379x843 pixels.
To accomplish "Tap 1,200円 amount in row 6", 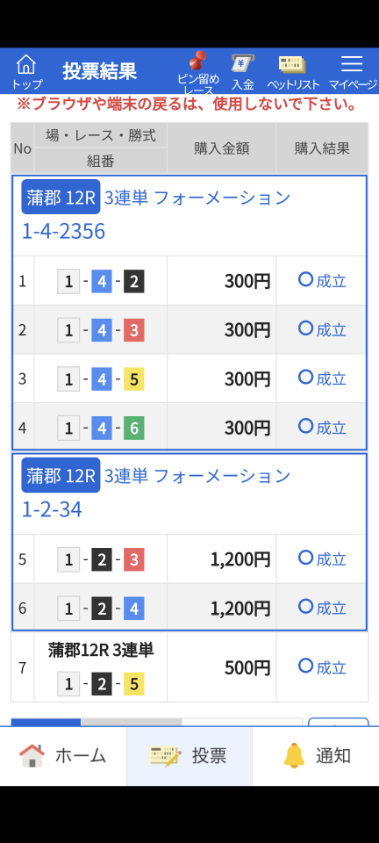I will [x=240, y=608].
